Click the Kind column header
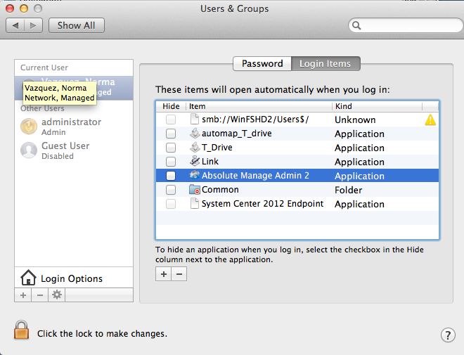464x355 pixels. 378,106
